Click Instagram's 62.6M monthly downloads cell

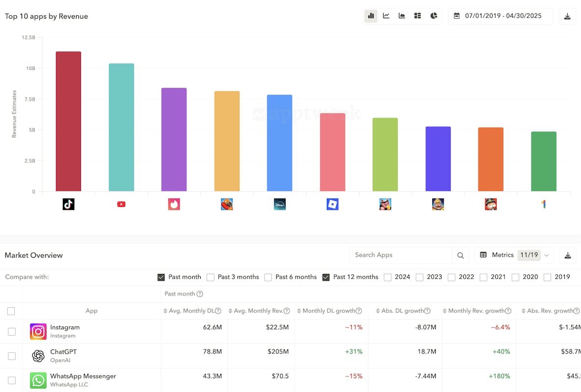coord(212,327)
